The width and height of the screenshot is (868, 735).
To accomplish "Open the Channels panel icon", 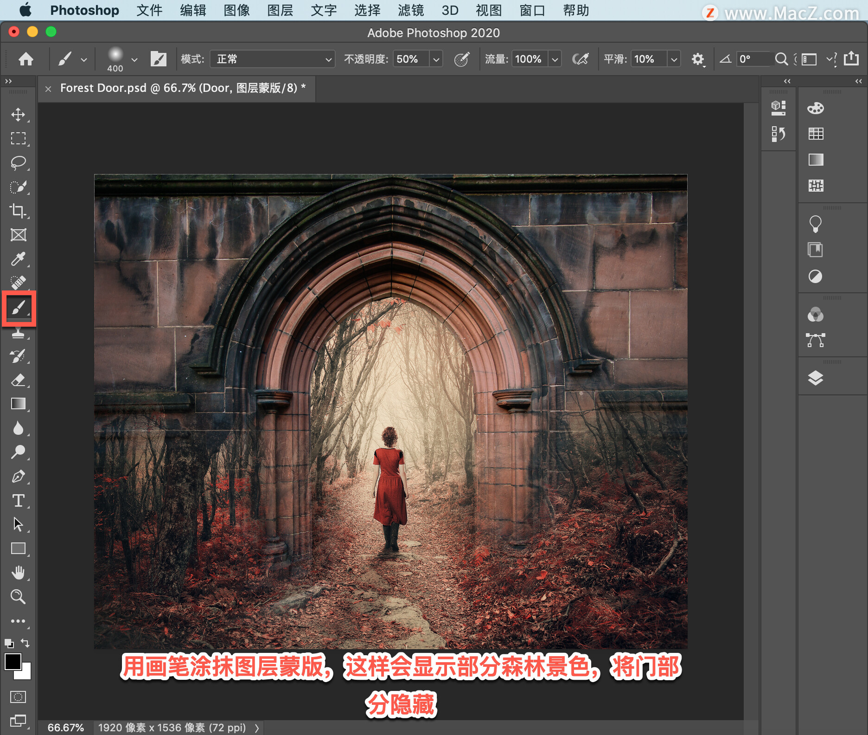I will (x=816, y=315).
